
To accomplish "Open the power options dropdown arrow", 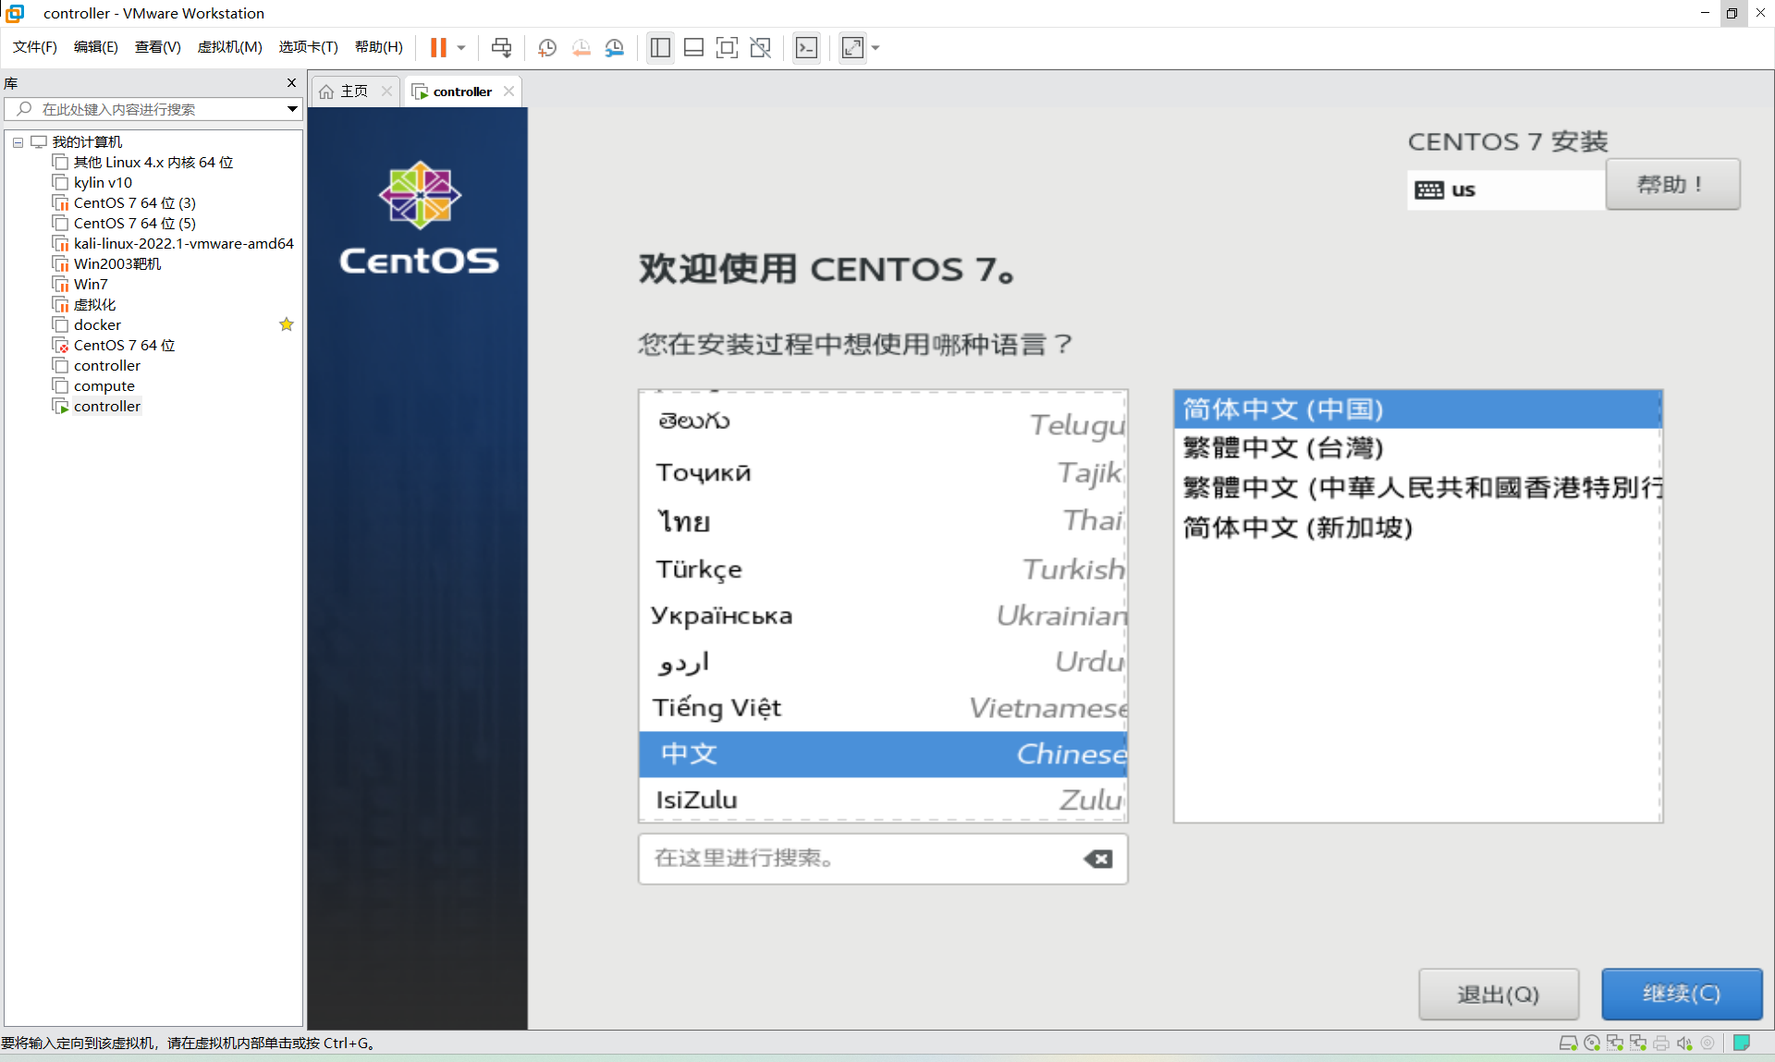I will click(x=461, y=47).
